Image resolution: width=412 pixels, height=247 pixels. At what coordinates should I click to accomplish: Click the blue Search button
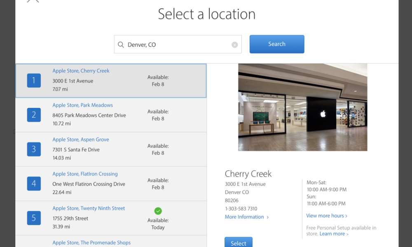click(276, 44)
